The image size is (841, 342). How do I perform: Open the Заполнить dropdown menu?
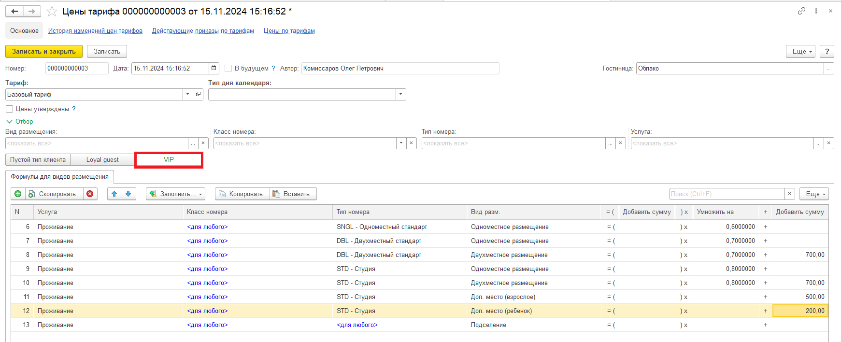point(175,194)
